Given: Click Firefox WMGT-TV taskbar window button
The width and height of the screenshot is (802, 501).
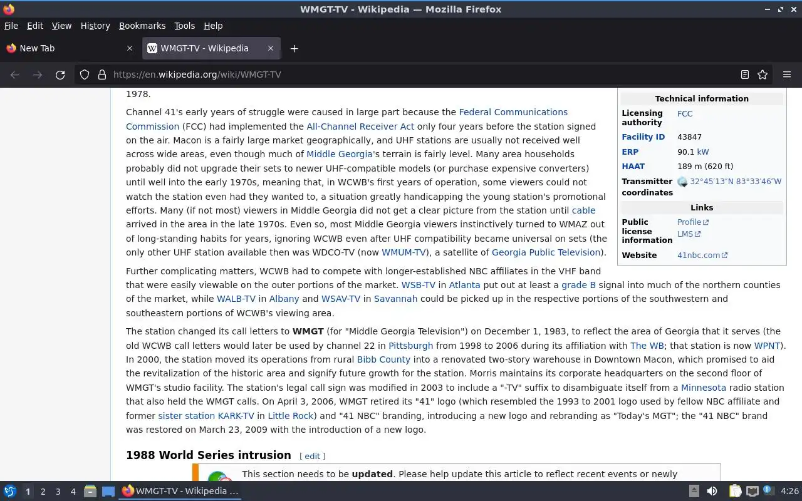Looking at the screenshot, I should pos(180,491).
